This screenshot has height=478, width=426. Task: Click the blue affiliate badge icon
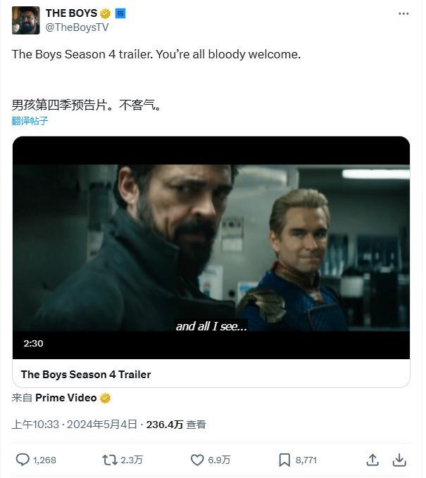point(120,13)
